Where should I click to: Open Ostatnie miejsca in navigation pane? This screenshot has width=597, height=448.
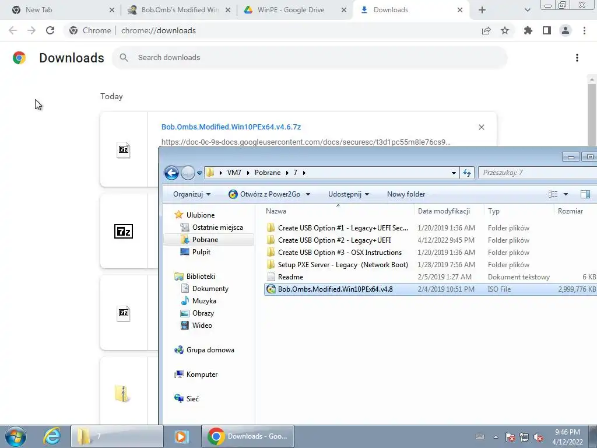pos(212,228)
